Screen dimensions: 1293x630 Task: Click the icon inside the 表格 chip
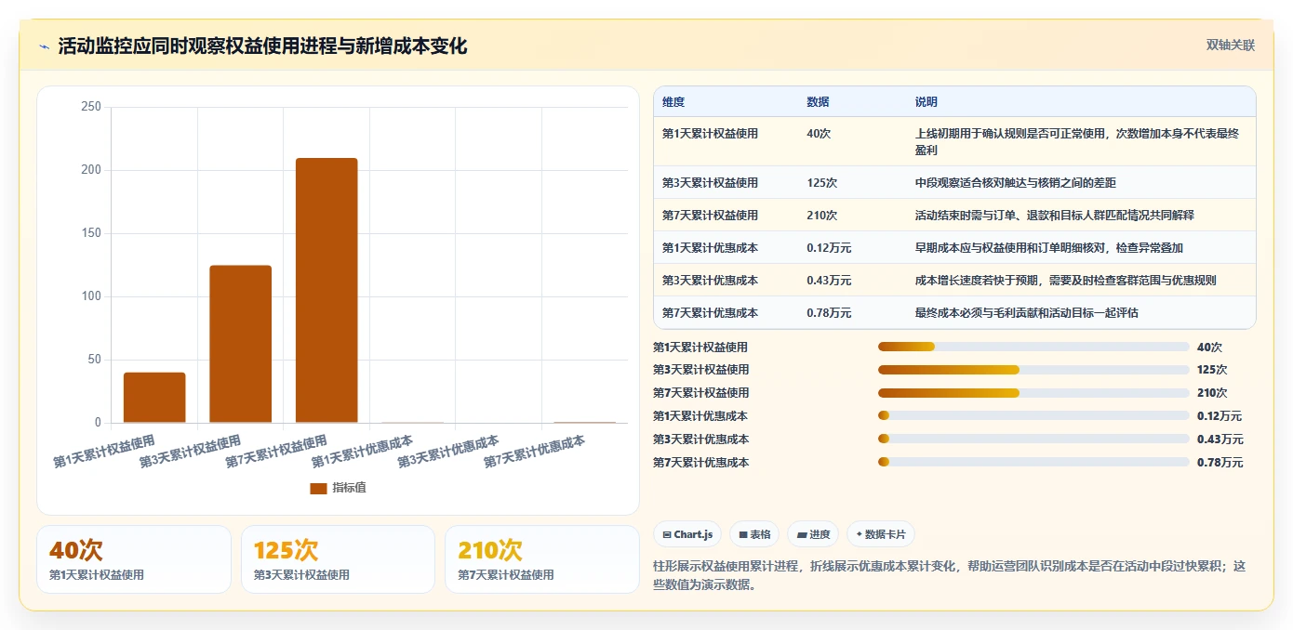(x=743, y=534)
